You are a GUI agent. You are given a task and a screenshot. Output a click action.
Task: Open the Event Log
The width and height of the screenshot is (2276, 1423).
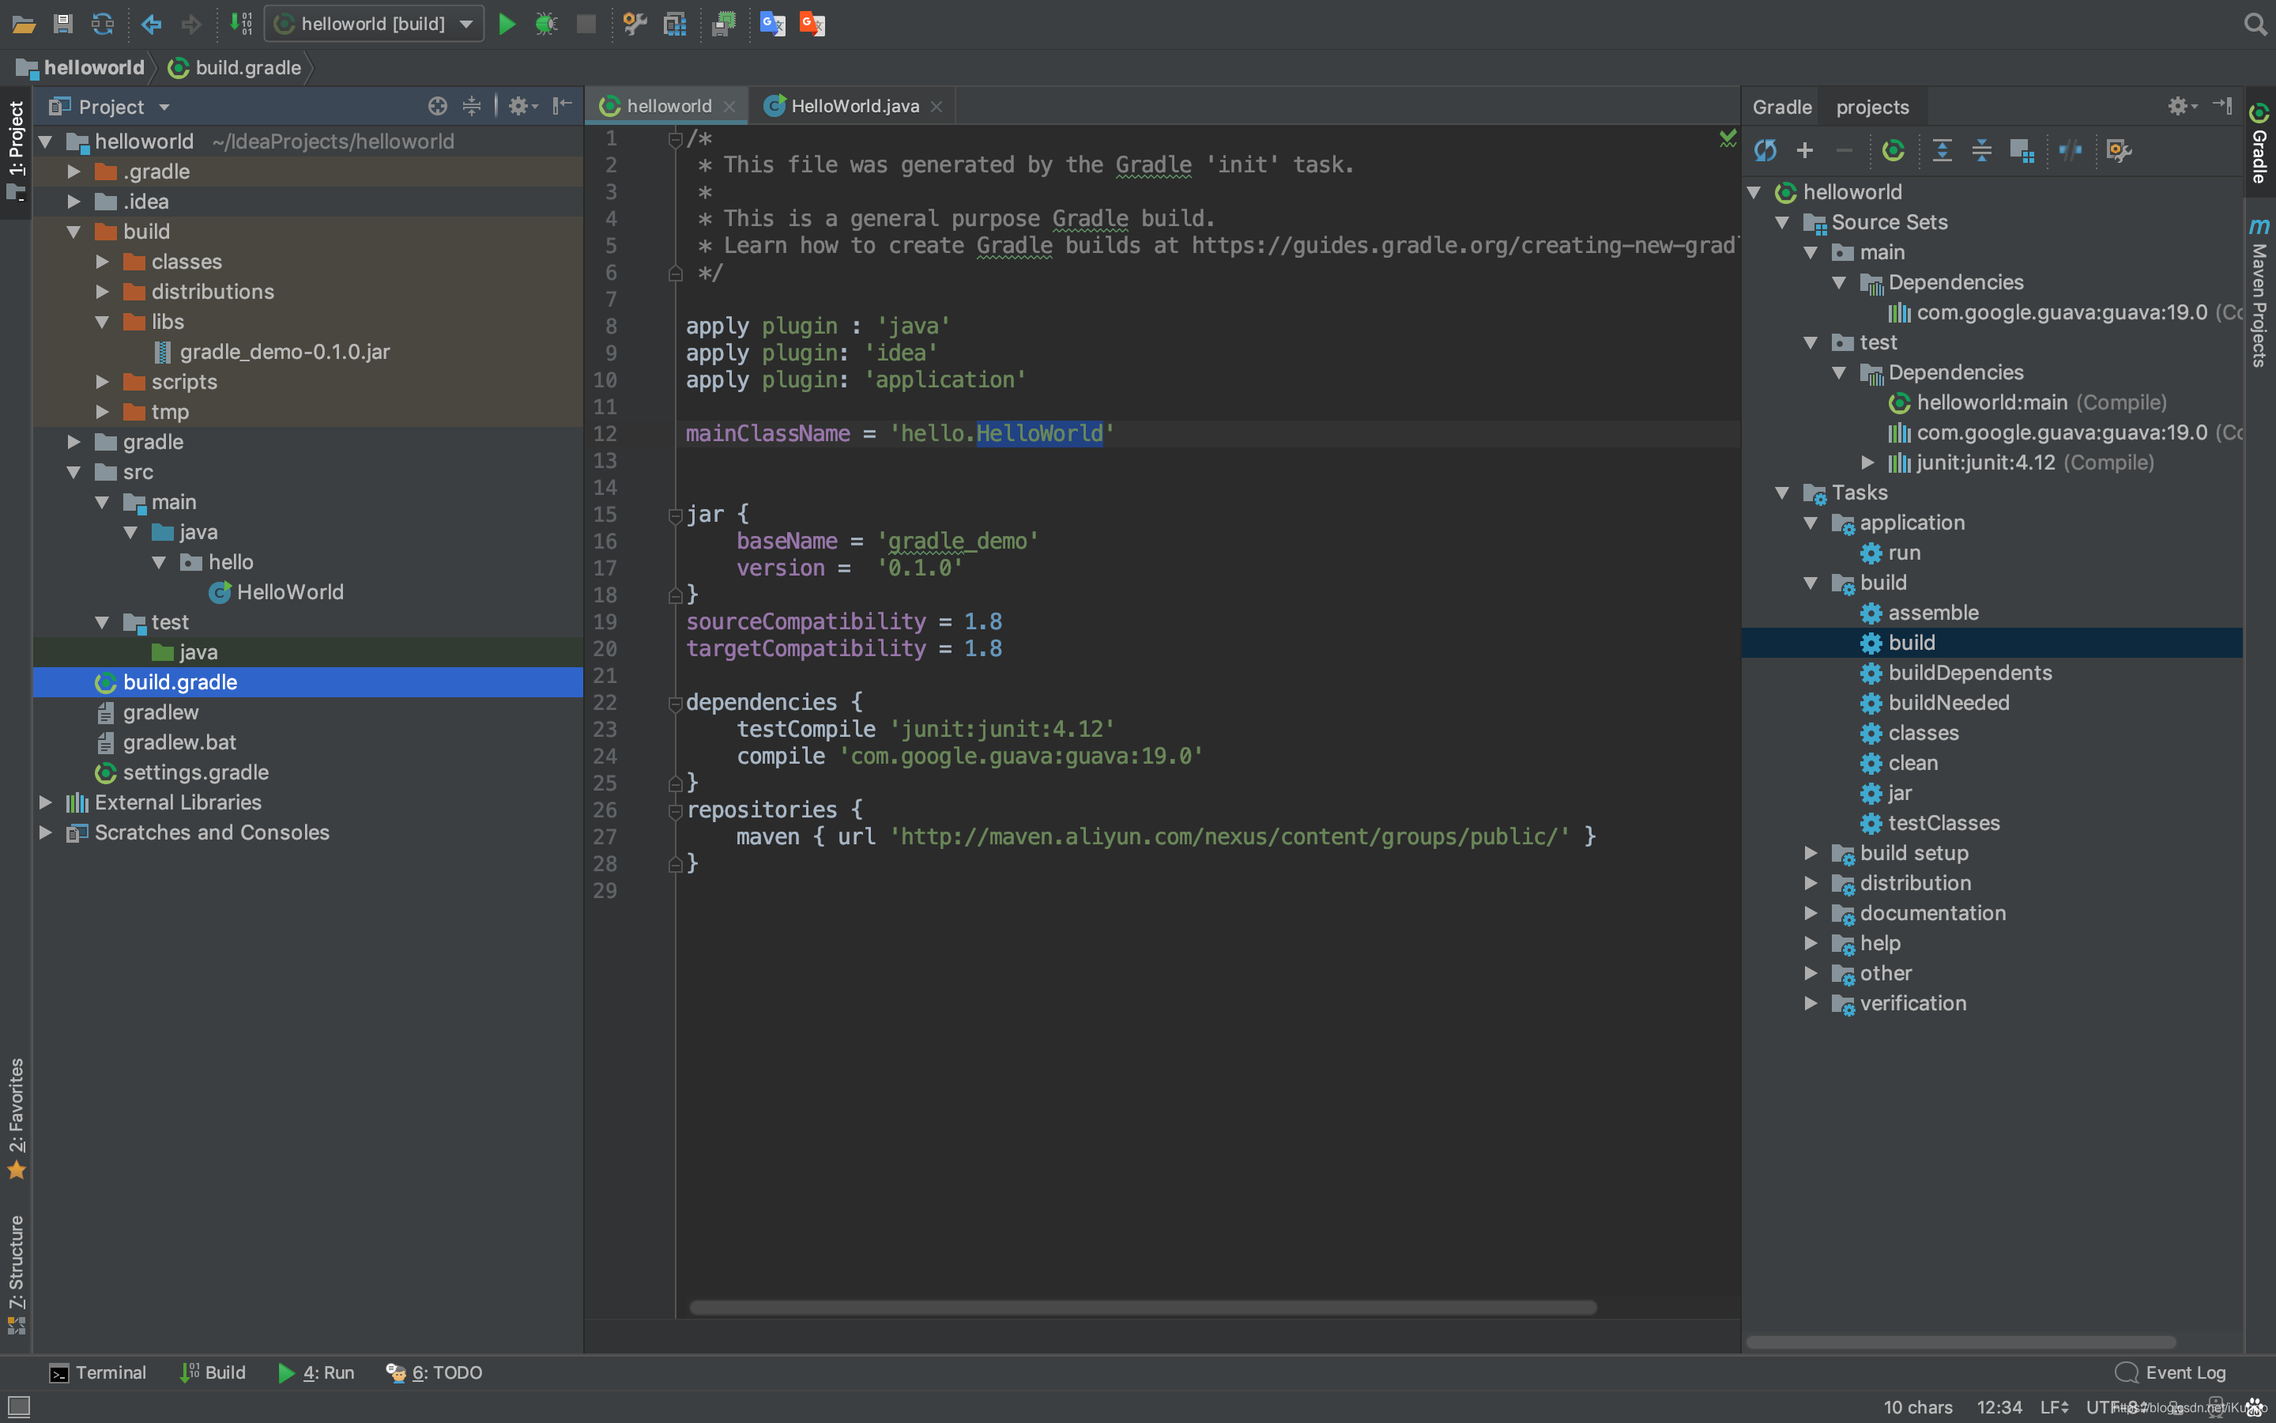pyautogui.click(x=2171, y=1372)
